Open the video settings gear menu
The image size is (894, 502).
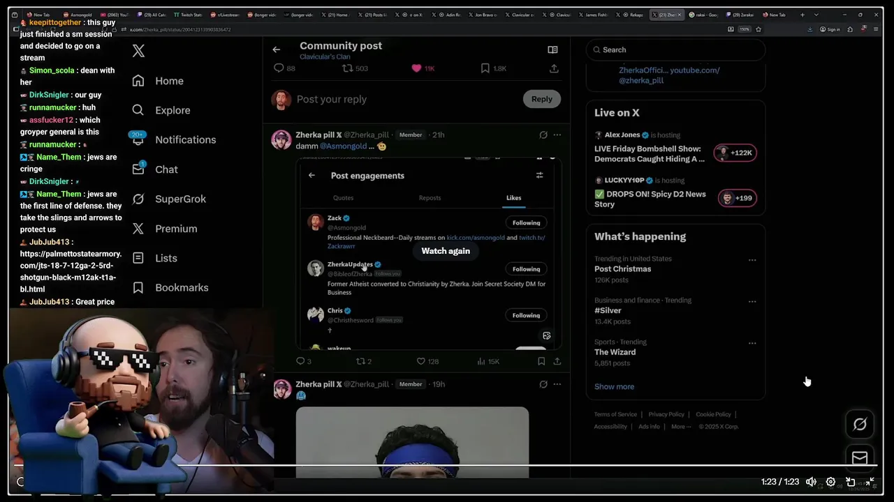point(830,482)
